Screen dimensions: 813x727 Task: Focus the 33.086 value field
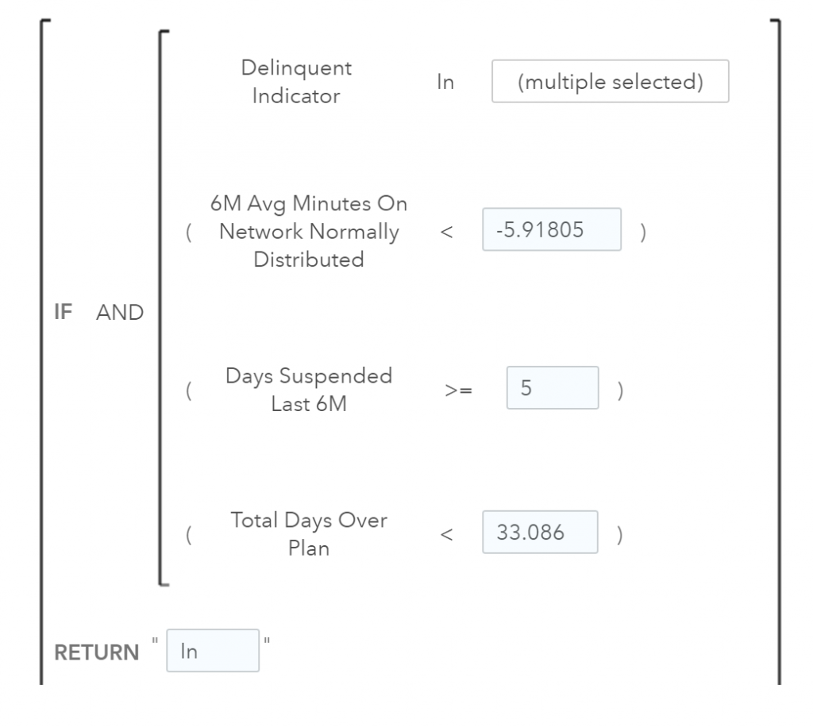[539, 532]
